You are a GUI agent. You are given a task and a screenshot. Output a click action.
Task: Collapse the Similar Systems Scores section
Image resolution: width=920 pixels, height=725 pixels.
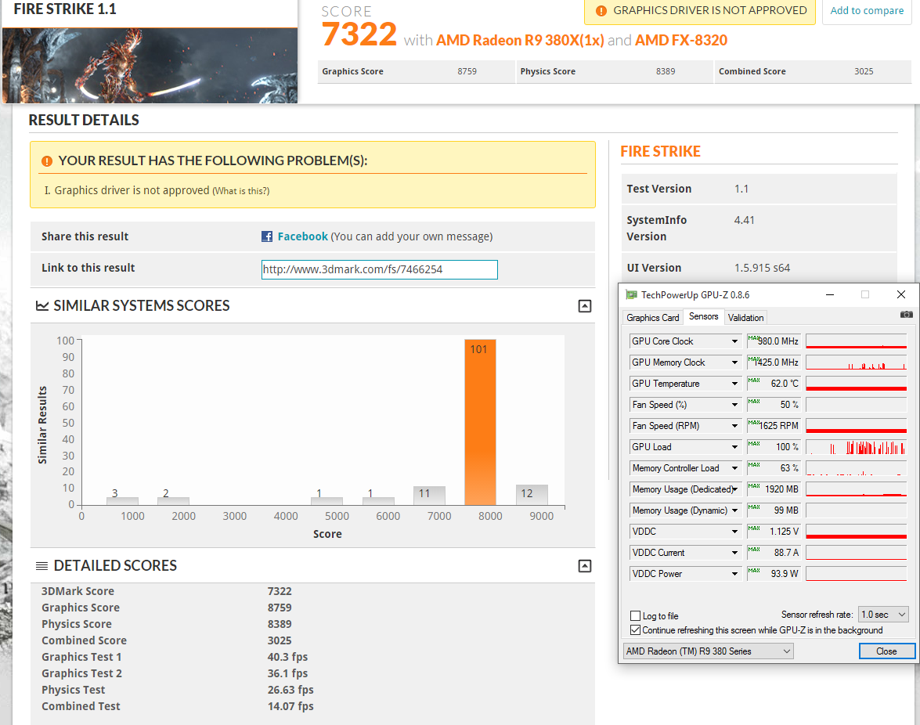(x=584, y=306)
